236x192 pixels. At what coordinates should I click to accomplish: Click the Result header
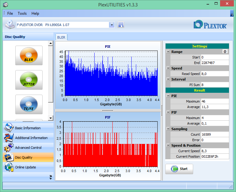197,90
